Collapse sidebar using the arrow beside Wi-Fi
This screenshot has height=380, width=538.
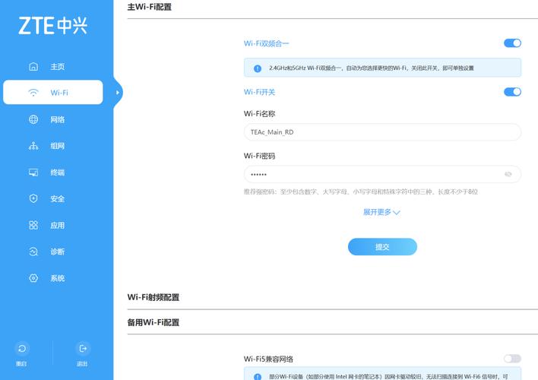coord(118,93)
